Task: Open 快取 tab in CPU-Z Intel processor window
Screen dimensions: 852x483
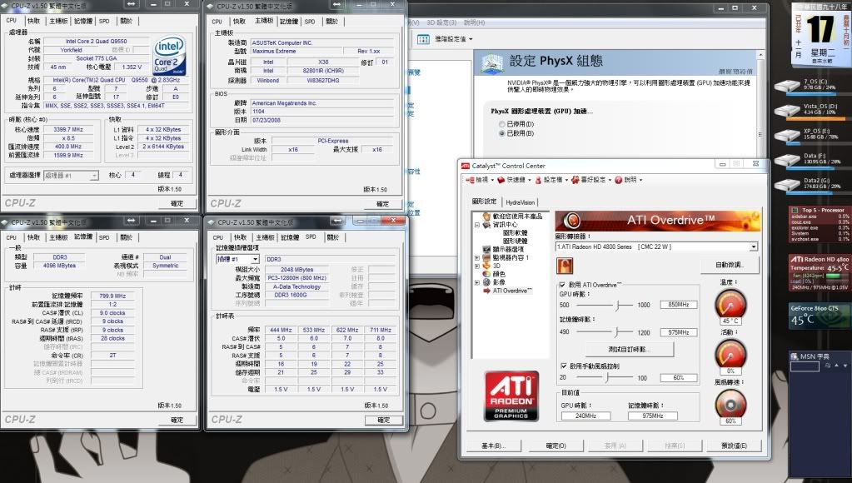Action: tap(33, 21)
